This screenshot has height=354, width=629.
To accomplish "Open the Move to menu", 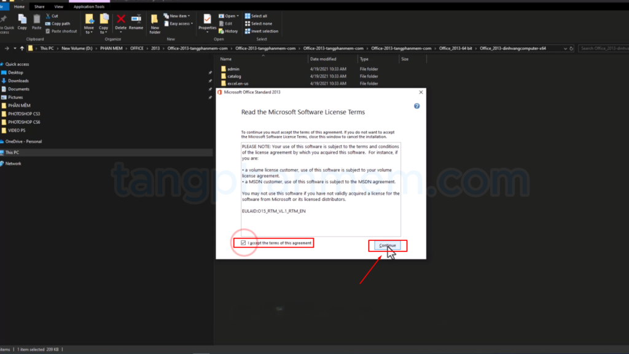I will 89,24.
